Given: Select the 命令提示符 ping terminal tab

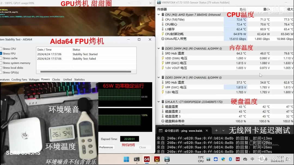Looking at the screenshot, I should [183, 131].
